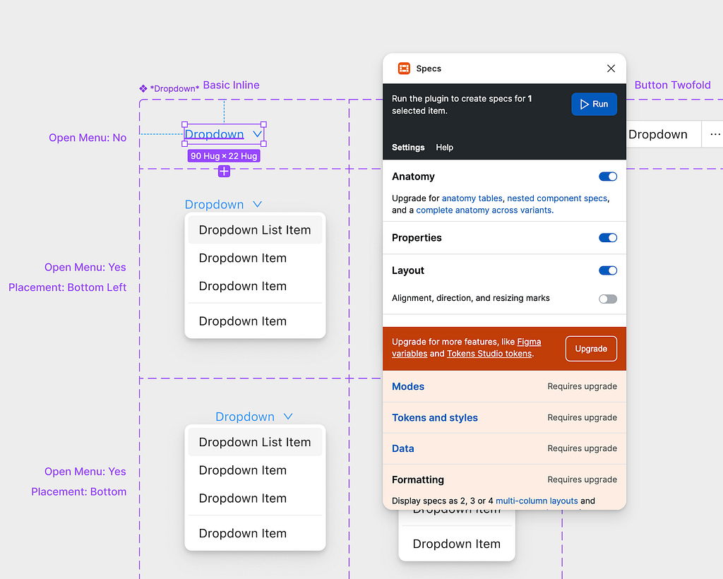Click the play icon inside the Run button
Screen dimensions: 723x579
(585, 103)
